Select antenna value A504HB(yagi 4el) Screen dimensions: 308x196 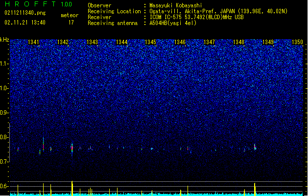pyautogui.click(x=173, y=23)
